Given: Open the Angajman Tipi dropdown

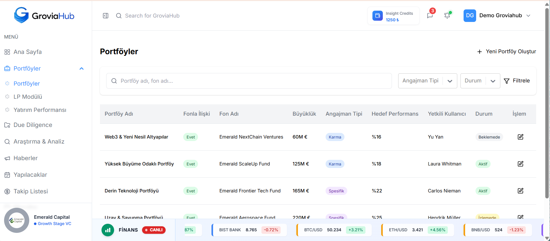Looking at the screenshot, I should 427,81.
